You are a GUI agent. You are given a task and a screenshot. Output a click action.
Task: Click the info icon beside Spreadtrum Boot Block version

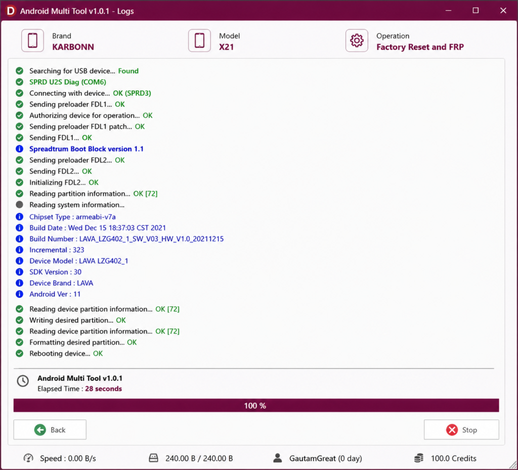20,149
